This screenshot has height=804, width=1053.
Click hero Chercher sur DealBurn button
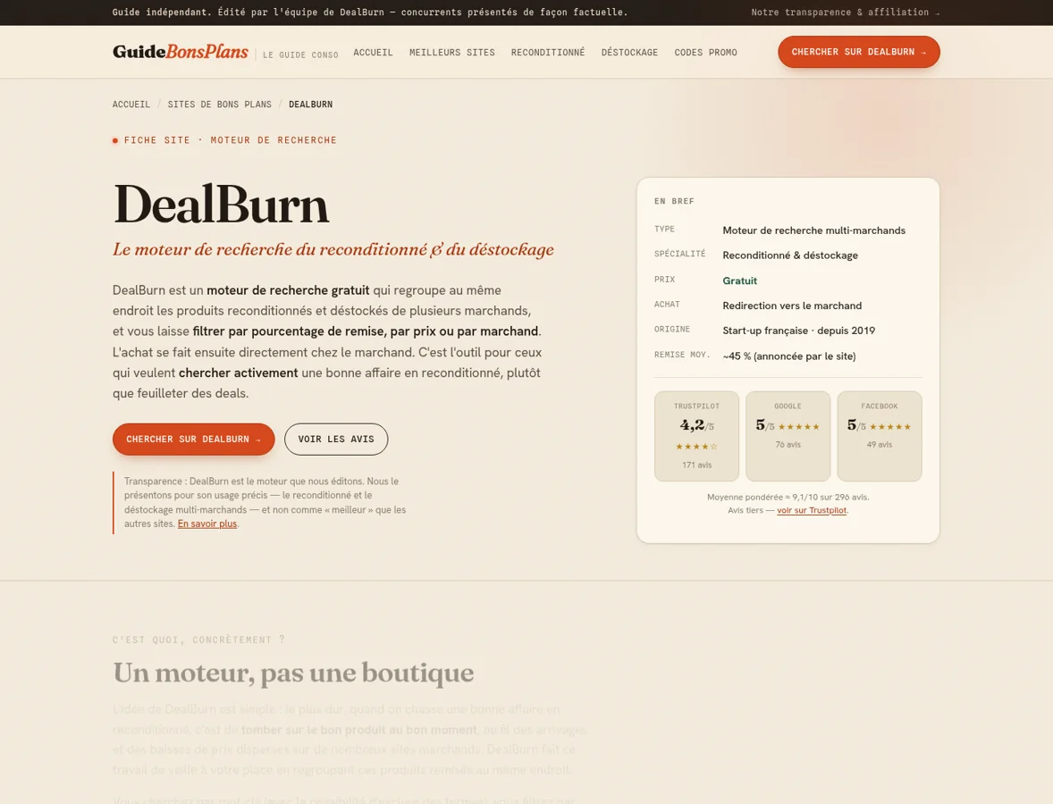(x=193, y=439)
